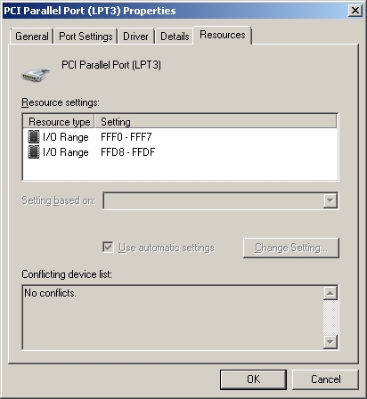The width and height of the screenshot is (367, 399).
Task: Open the Setting based on dropdown arrow
Action: 330,200
